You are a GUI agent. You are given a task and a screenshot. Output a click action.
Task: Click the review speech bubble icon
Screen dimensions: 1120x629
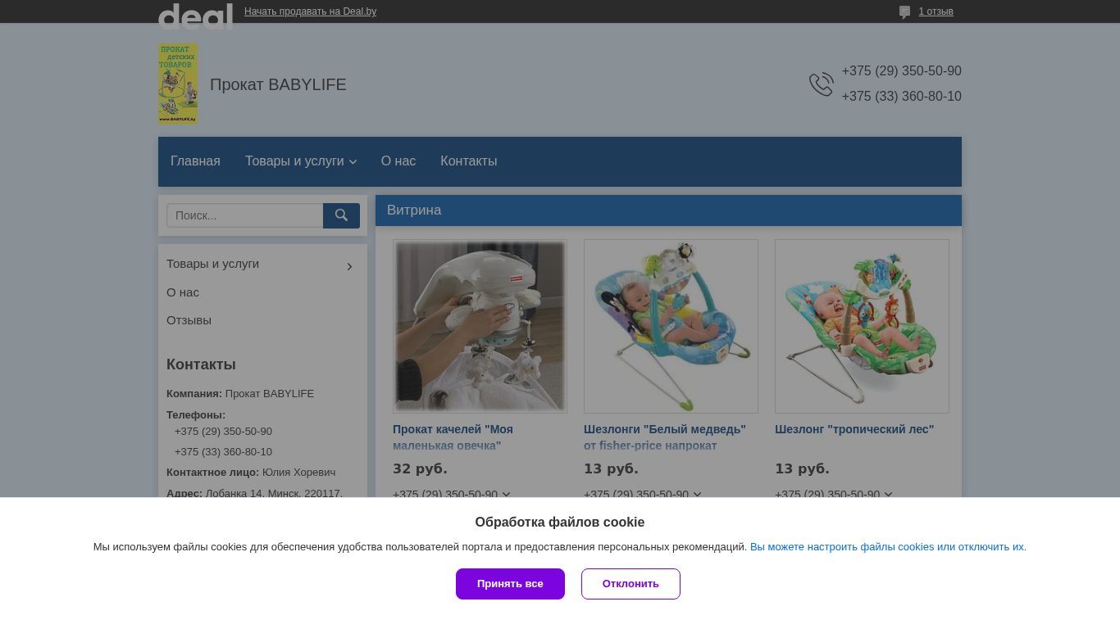point(904,12)
